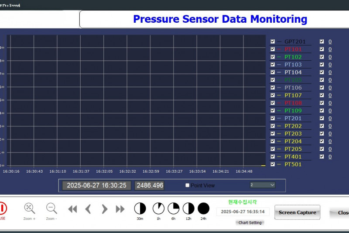Click the Zoom + magnifier icon
Screen dimensions: 349x233
(29, 208)
